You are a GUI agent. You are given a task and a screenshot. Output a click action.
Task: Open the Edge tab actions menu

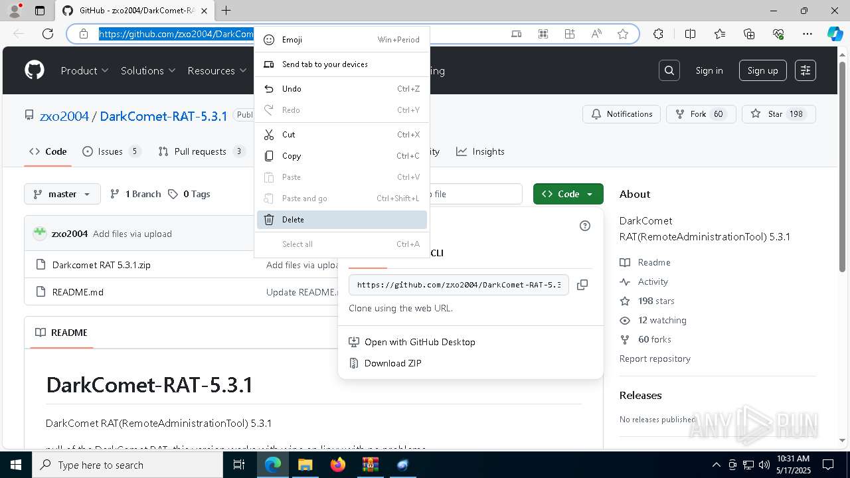point(40,11)
